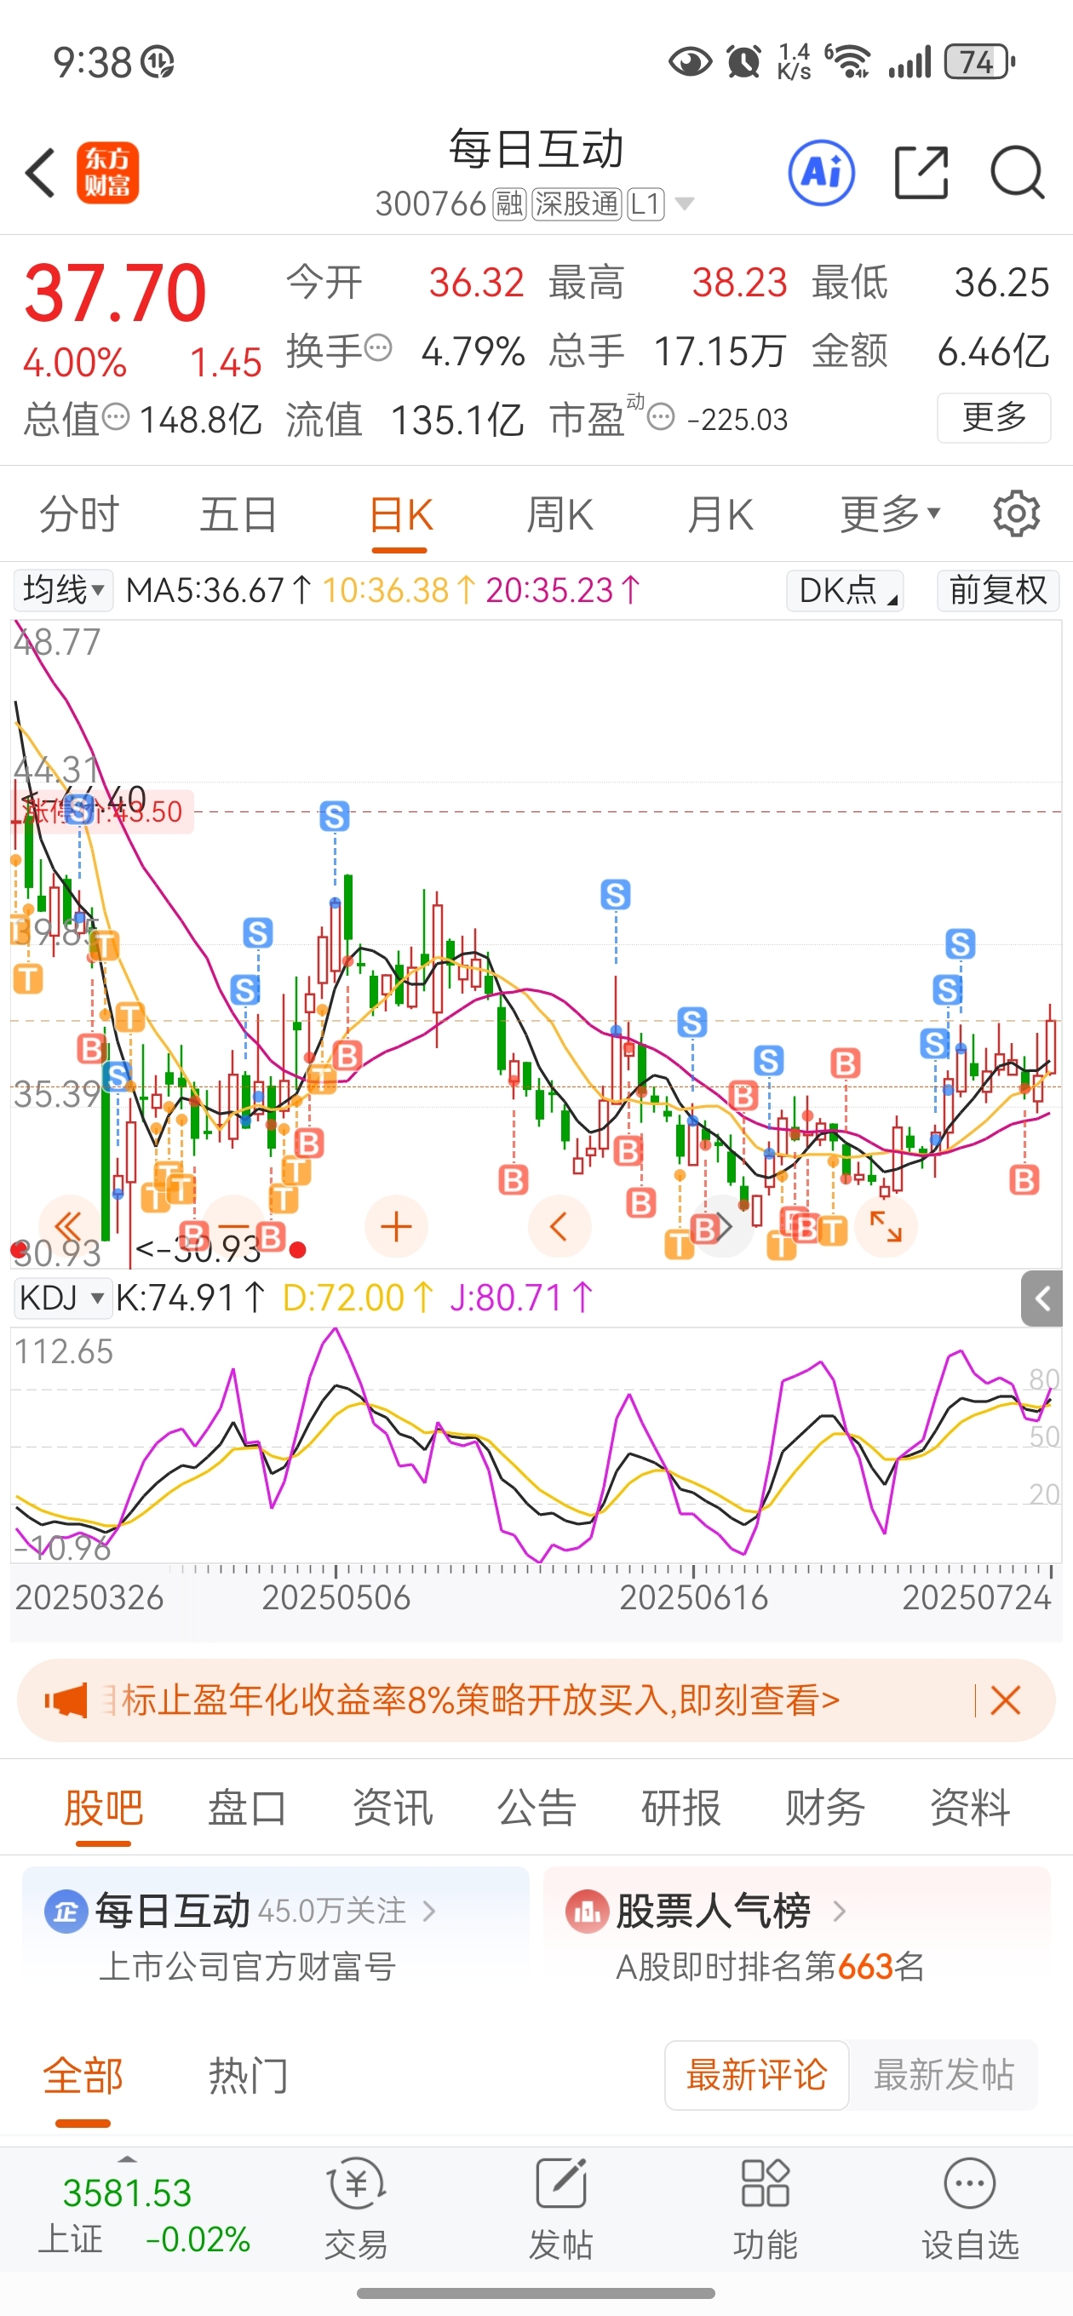Viewport: 1073px width, 2316px height.
Task: Toggle 前复权 price adjustment
Action: [x=997, y=590]
